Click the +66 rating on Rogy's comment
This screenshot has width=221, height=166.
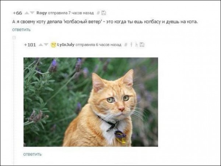(17, 13)
